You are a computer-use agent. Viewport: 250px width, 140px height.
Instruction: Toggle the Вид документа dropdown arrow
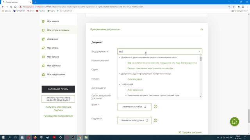pyautogui.click(x=199, y=51)
